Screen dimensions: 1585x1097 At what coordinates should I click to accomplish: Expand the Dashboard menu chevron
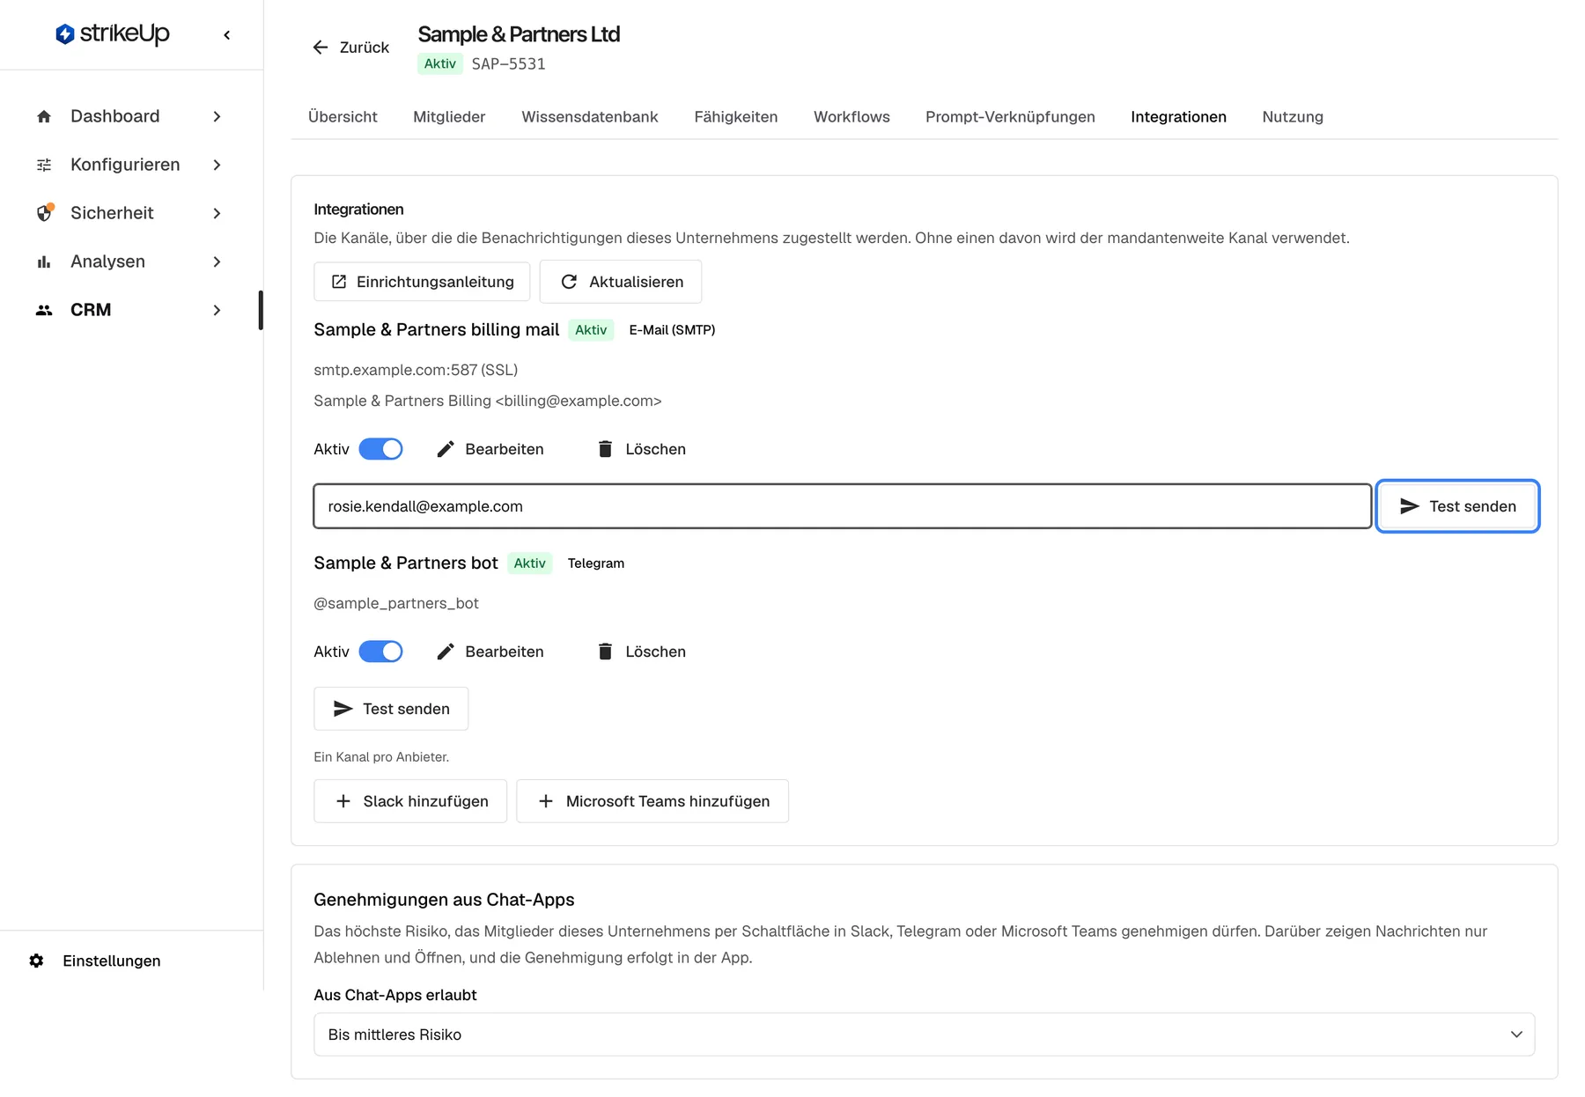coord(217,116)
